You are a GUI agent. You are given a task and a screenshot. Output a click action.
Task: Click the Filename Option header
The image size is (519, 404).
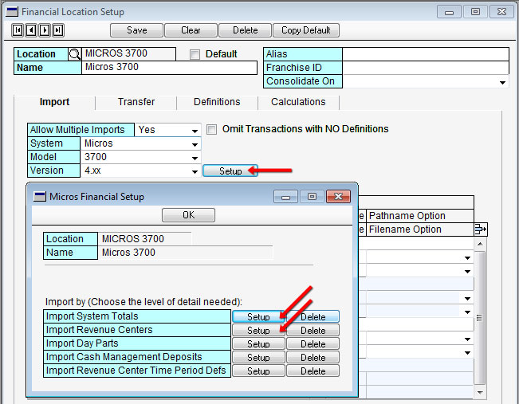click(x=420, y=229)
